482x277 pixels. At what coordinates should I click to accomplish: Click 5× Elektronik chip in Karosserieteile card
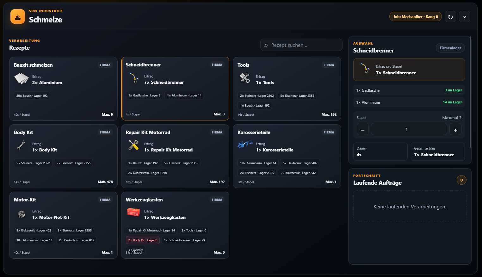[300, 163]
